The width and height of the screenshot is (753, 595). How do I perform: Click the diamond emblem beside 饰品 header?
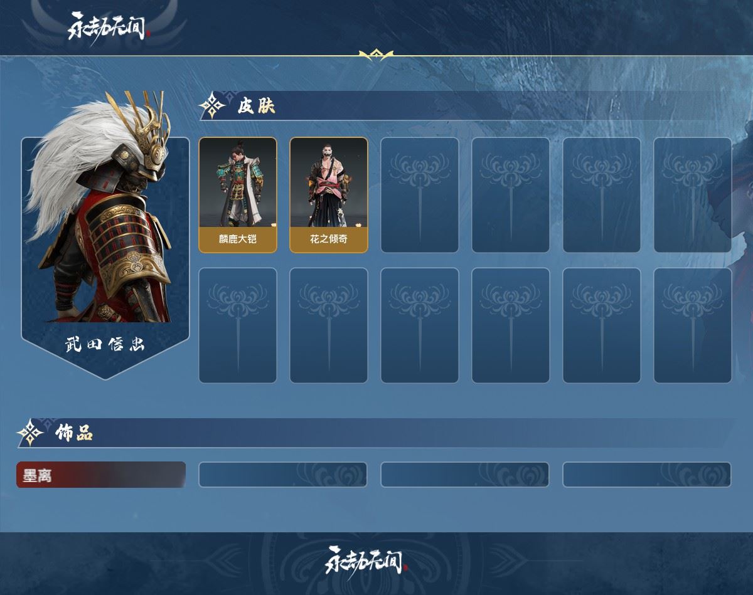point(30,433)
